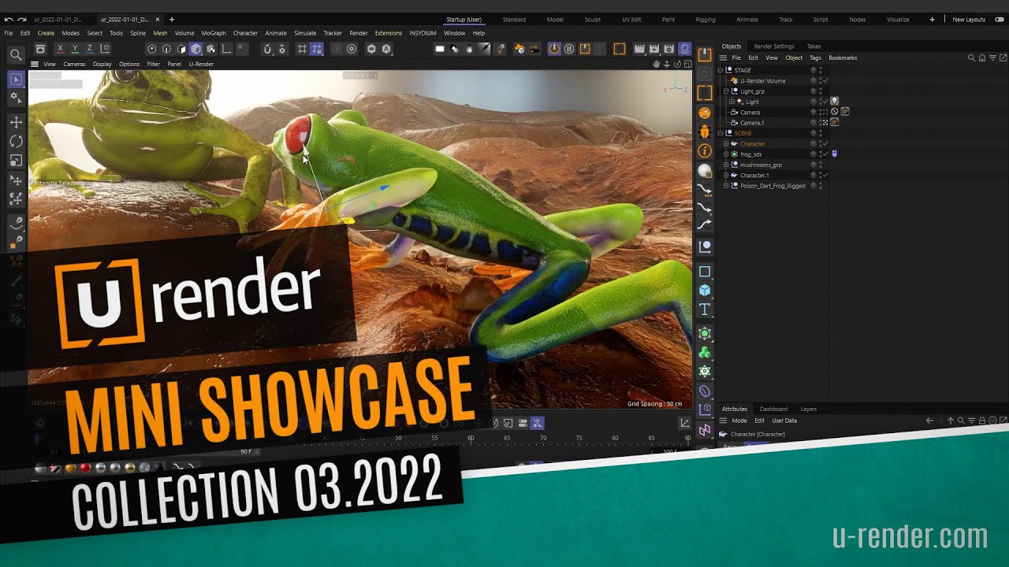
Task: Open Object Manager Bookmarks menu
Action: click(843, 57)
